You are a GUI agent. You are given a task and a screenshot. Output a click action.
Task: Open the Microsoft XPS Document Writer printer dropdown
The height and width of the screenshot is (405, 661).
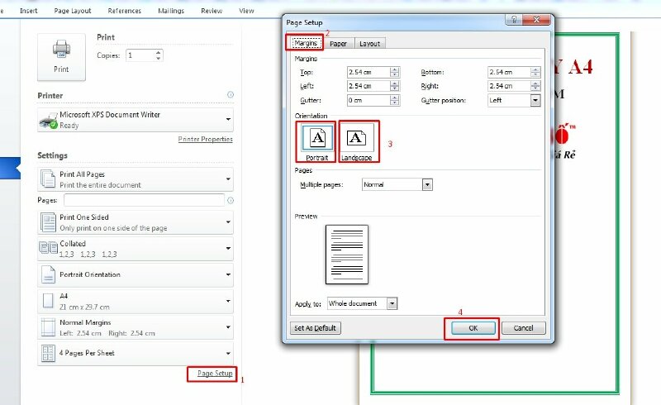(135, 120)
